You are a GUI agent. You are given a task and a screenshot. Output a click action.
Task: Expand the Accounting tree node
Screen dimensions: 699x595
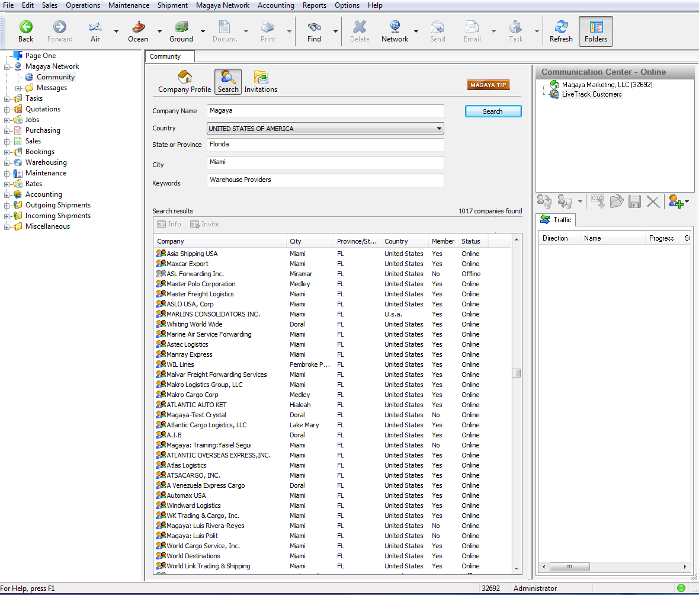(x=7, y=195)
